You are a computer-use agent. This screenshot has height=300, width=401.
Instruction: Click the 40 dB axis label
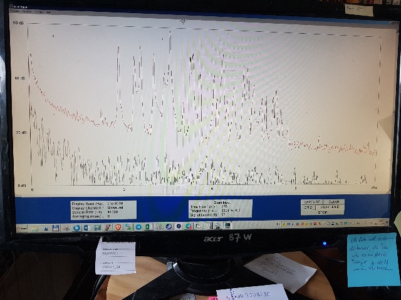pyautogui.click(x=19, y=78)
